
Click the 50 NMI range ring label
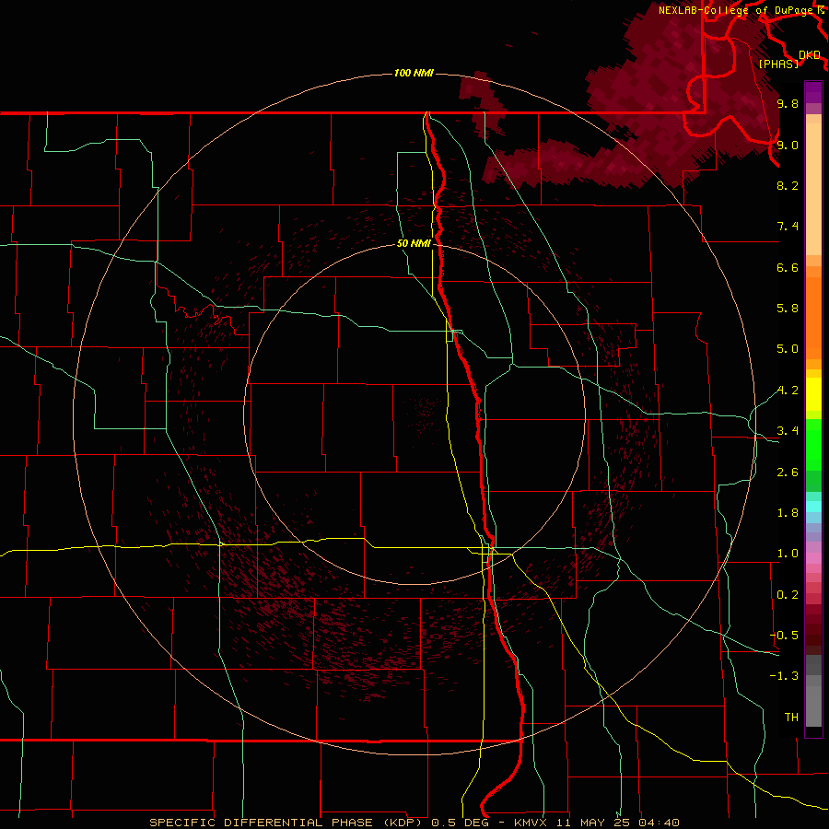point(414,244)
